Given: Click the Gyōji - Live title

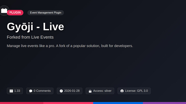Looking at the screenshot, I should coord(35,27).
